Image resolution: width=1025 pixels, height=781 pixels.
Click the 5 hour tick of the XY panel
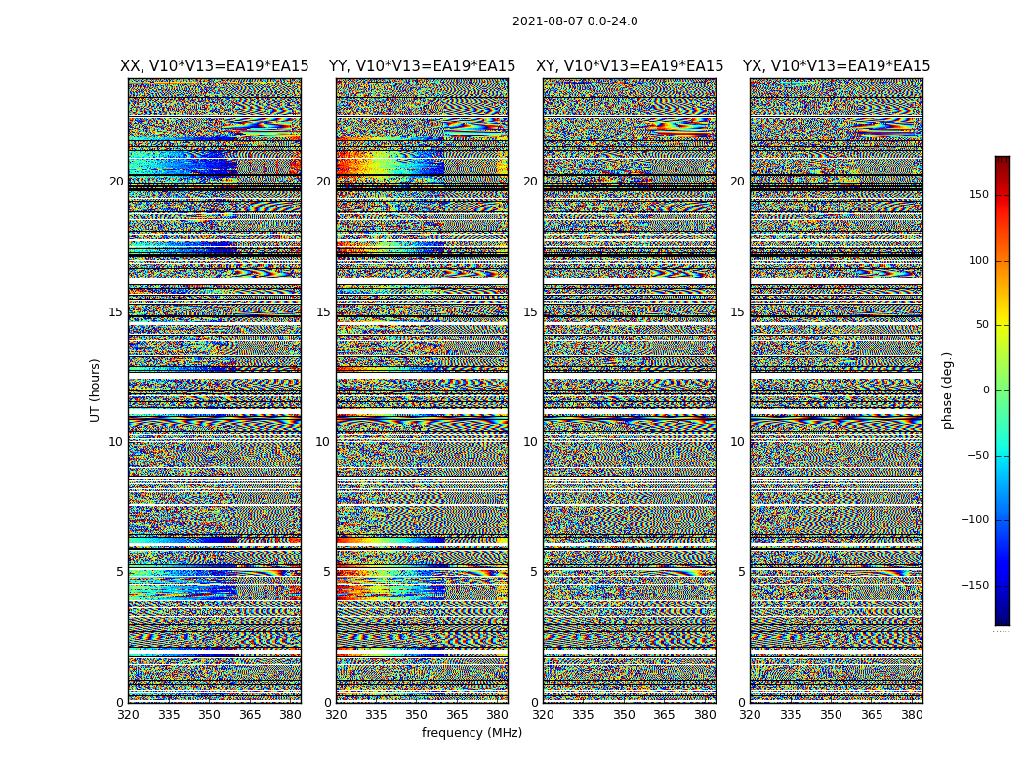535,572
